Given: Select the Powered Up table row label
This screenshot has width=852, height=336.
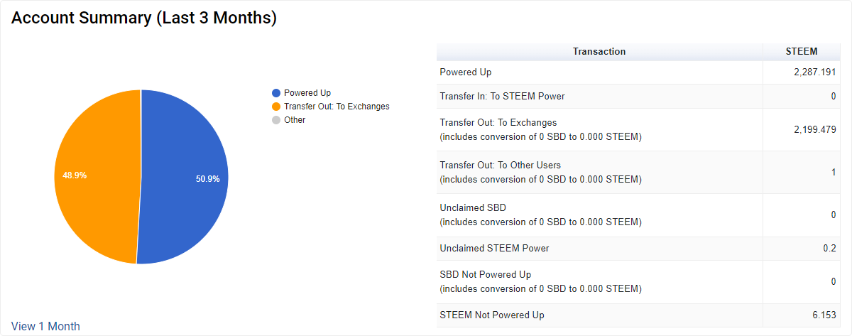Looking at the screenshot, I should (466, 72).
